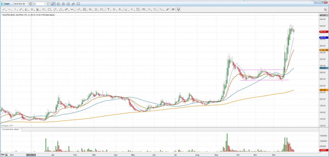Click the circular play icon in title bar
This screenshot has width=329, height=157.
click(x=63, y=4)
